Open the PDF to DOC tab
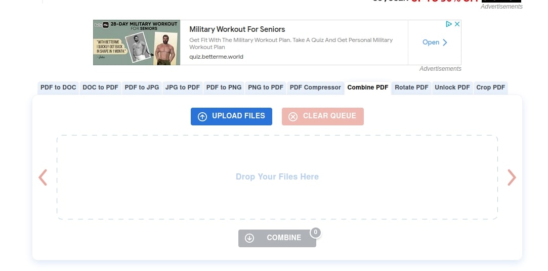 coord(58,87)
